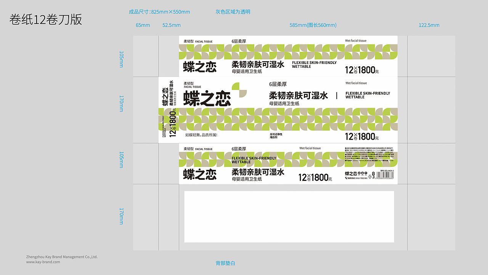Click Zhengzhou Kay Brand Management Co.,Ltd. credit

click(62, 257)
